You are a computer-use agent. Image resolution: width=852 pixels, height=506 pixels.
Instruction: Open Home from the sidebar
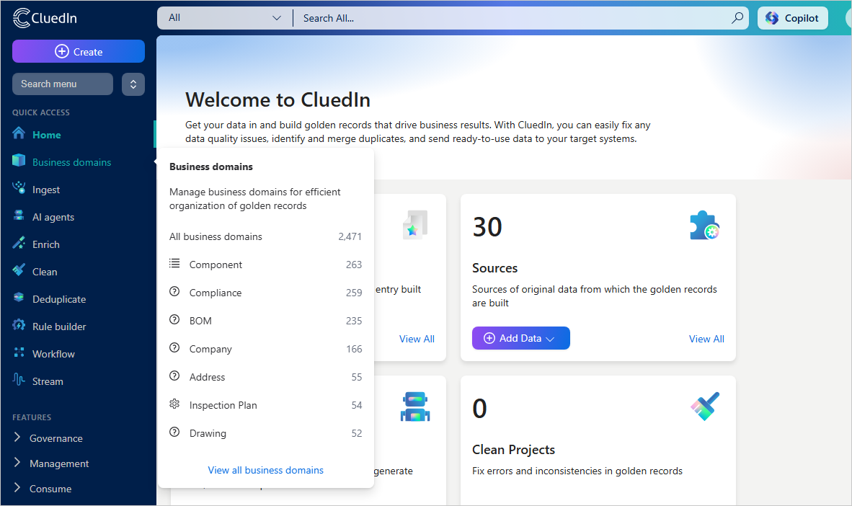pyautogui.click(x=46, y=135)
